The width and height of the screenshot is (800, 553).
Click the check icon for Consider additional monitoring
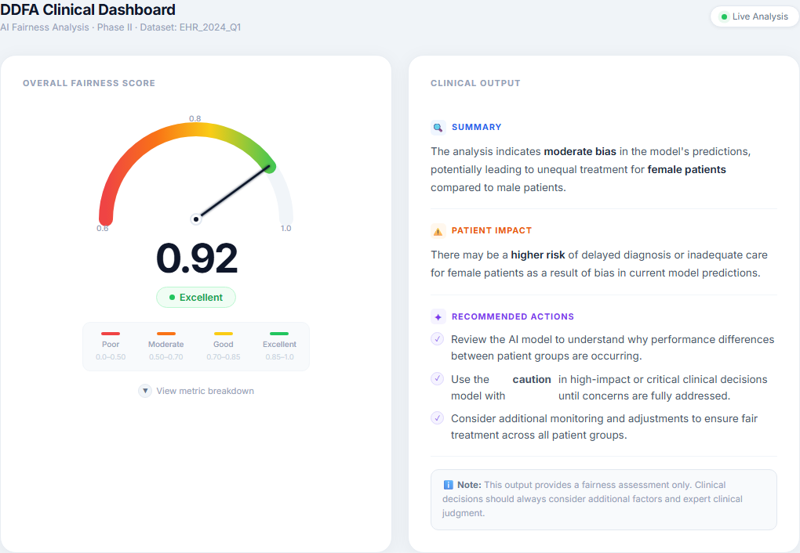[437, 418]
